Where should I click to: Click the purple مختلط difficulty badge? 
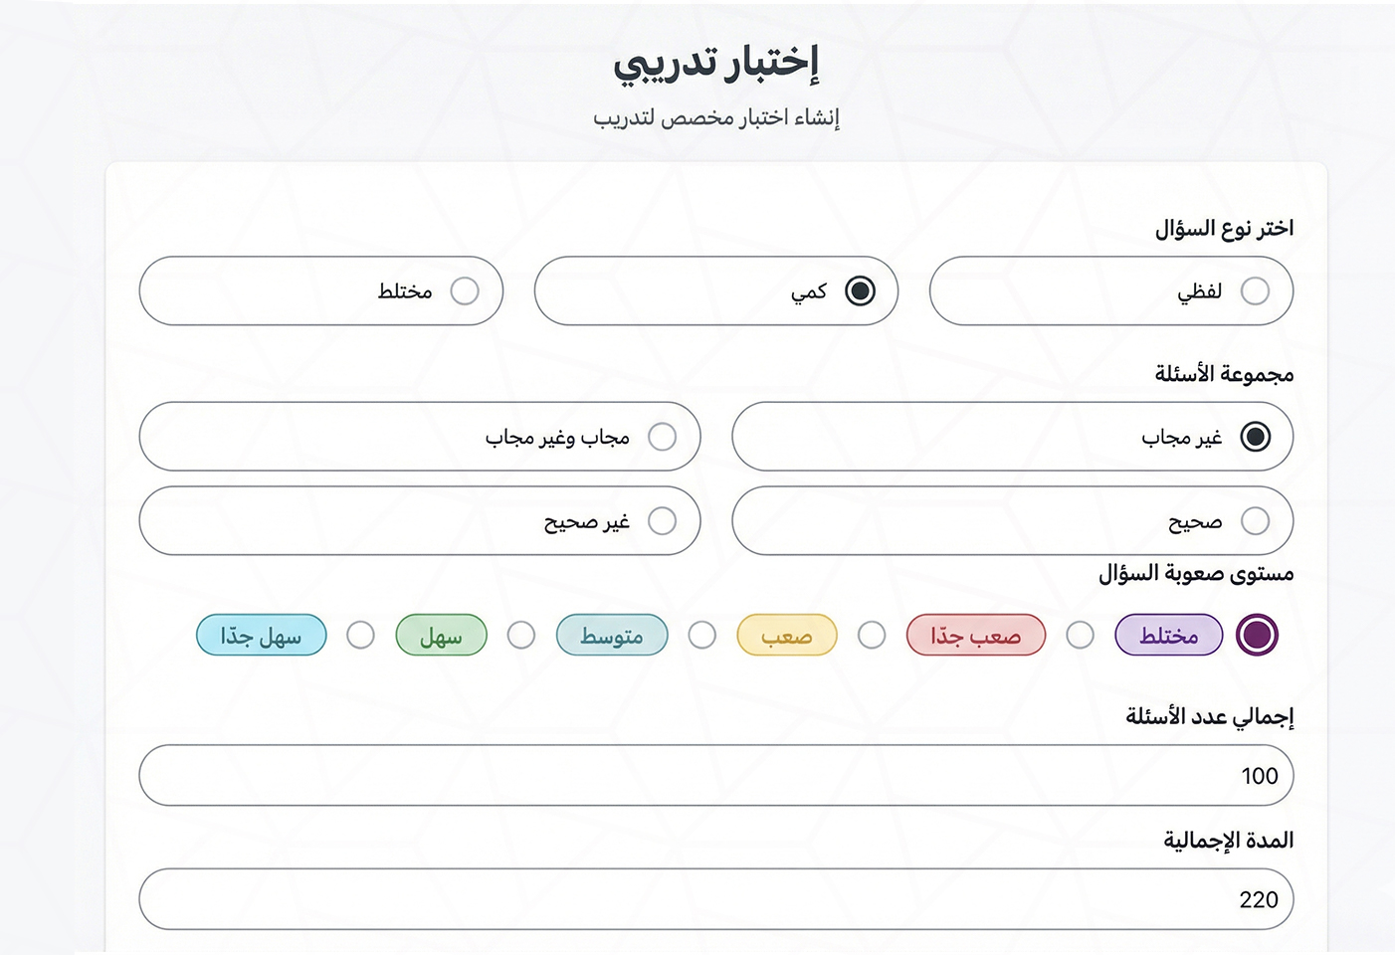coord(1168,635)
